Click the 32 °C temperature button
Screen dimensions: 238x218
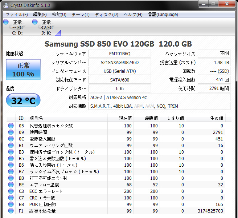(x=23, y=100)
